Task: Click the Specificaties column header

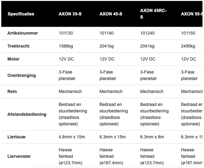Action: (21, 14)
